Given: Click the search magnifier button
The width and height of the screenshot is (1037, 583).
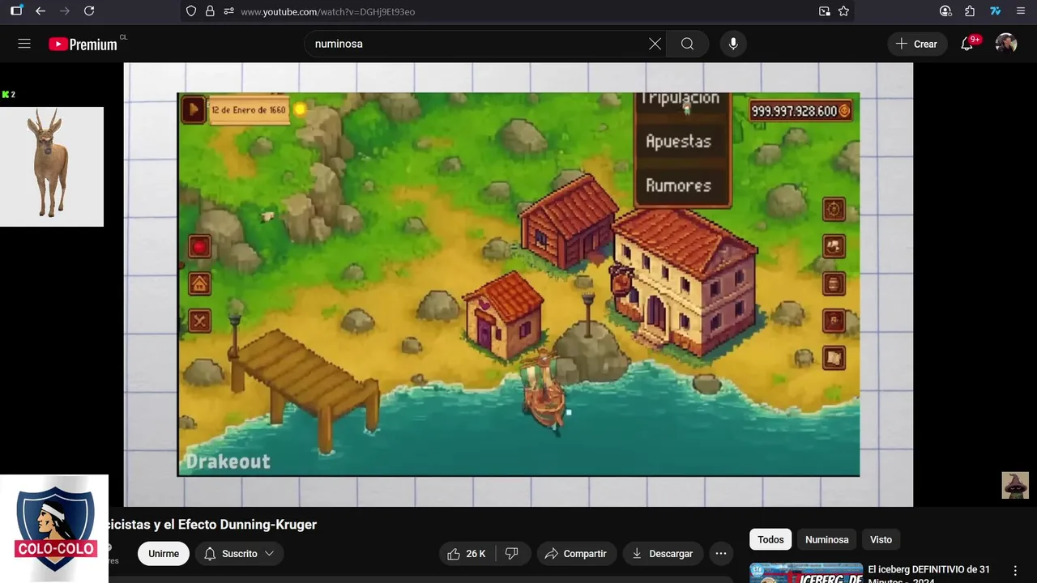Looking at the screenshot, I should (687, 44).
